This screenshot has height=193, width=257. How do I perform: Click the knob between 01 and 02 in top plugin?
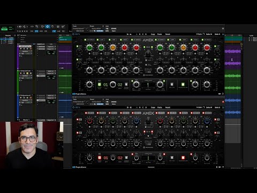[112, 85]
